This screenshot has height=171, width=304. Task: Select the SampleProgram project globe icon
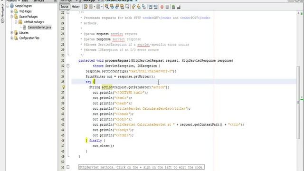point(12,6)
